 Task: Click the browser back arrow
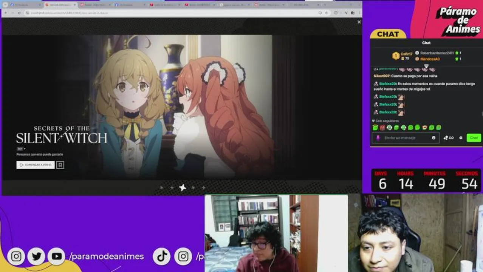pyautogui.click(x=6, y=12)
